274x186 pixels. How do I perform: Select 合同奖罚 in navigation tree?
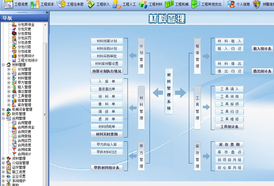24,141
